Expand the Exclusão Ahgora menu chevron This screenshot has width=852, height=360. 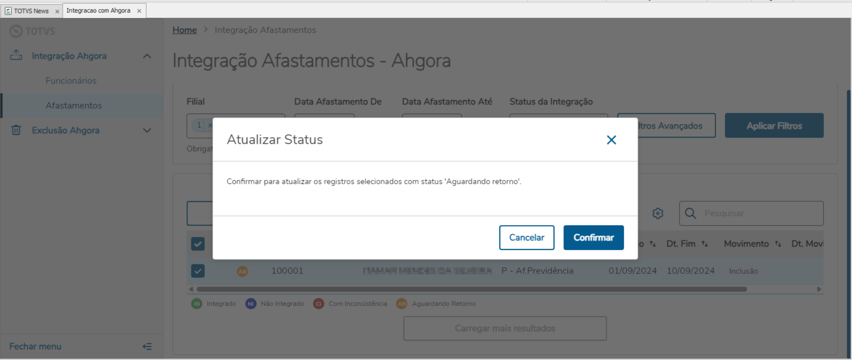coord(147,130)
